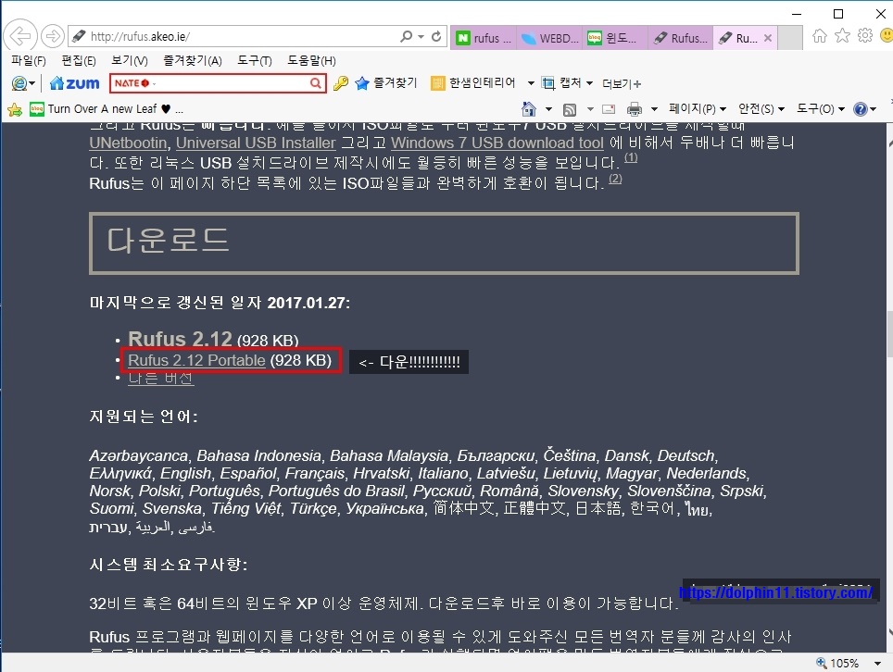Click Windows 7 USB download tool link
This screenshot has width=893, height=672.
coord(497,143)
